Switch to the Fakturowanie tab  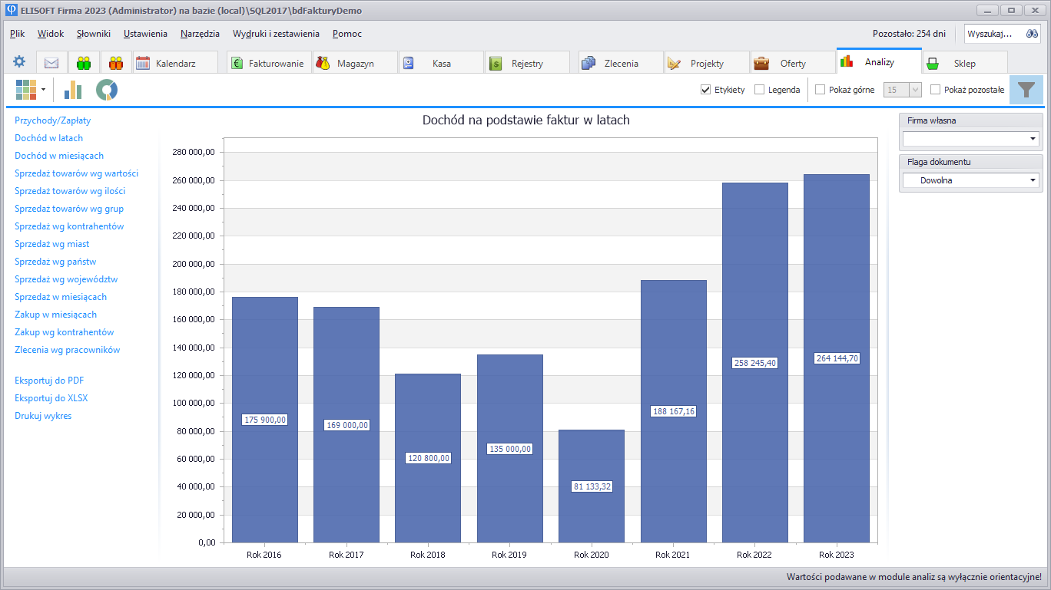coord(269,63)
